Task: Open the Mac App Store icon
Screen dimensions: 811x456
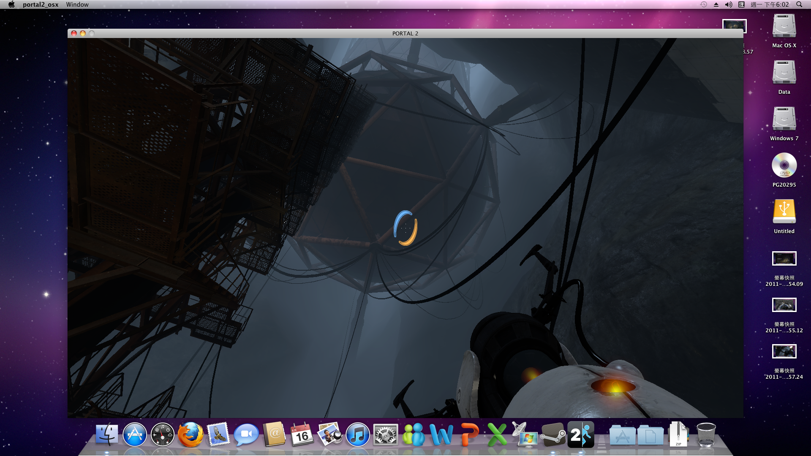Action: point(135,435)
